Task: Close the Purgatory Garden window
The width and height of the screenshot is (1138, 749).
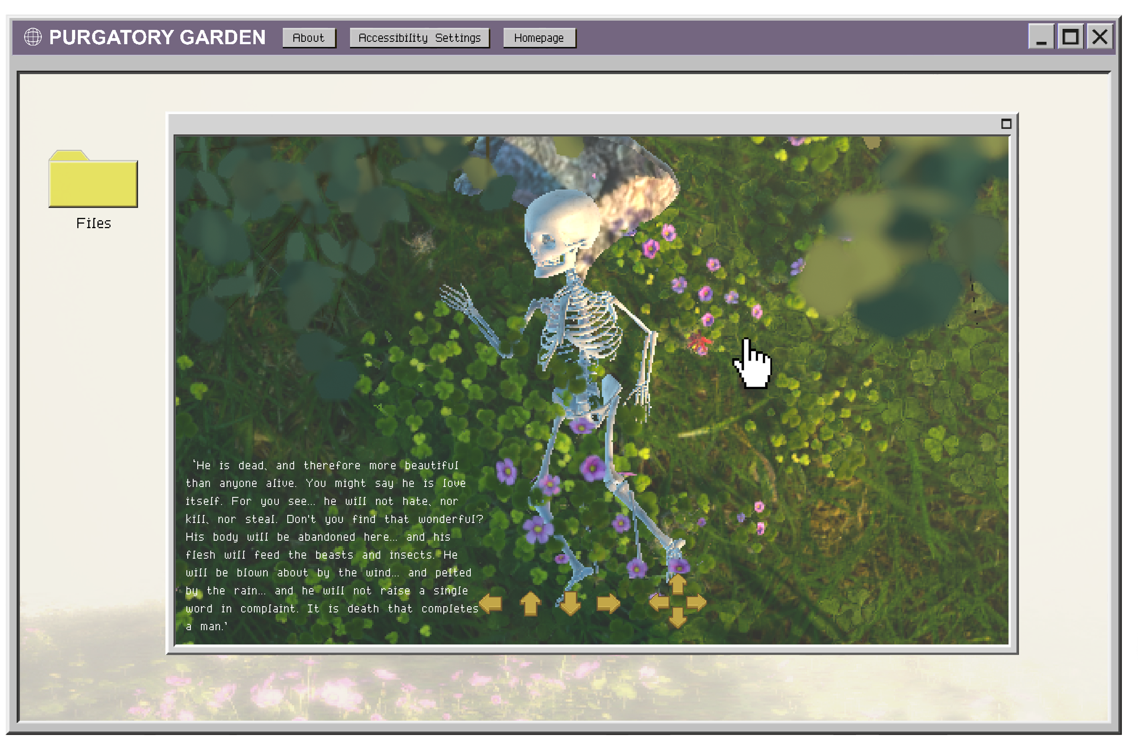Action: pyautogui.click(x=1100, y=37)
